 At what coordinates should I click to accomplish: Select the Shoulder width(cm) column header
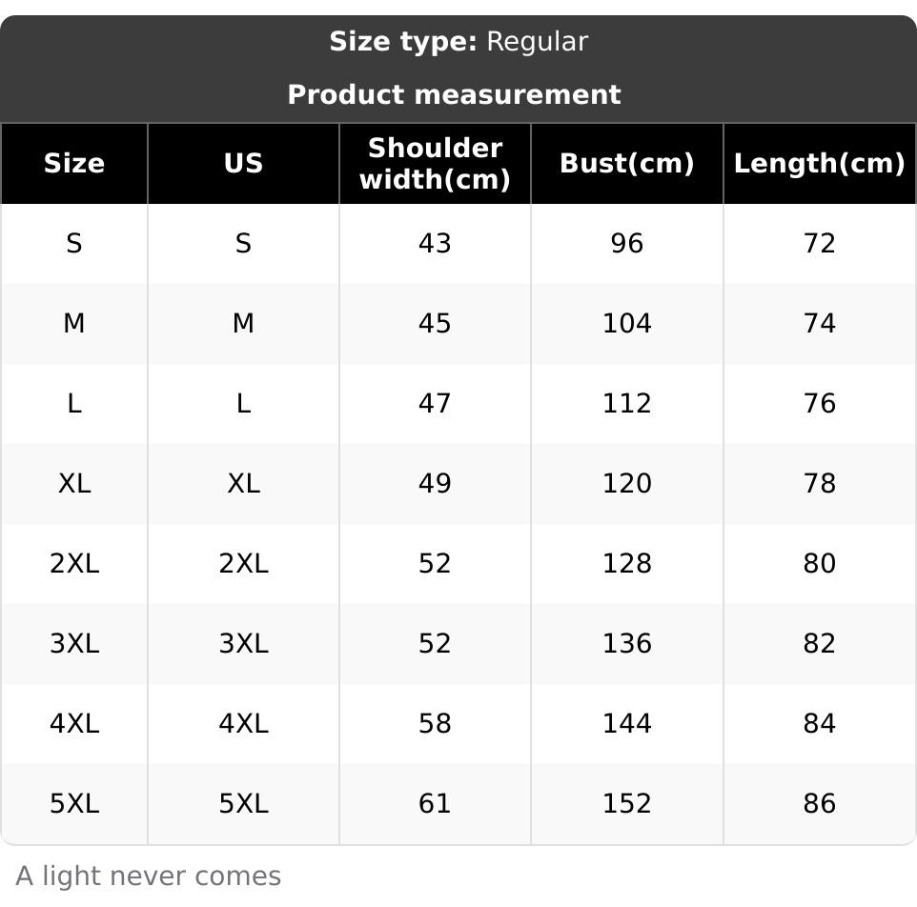[435, 164]
